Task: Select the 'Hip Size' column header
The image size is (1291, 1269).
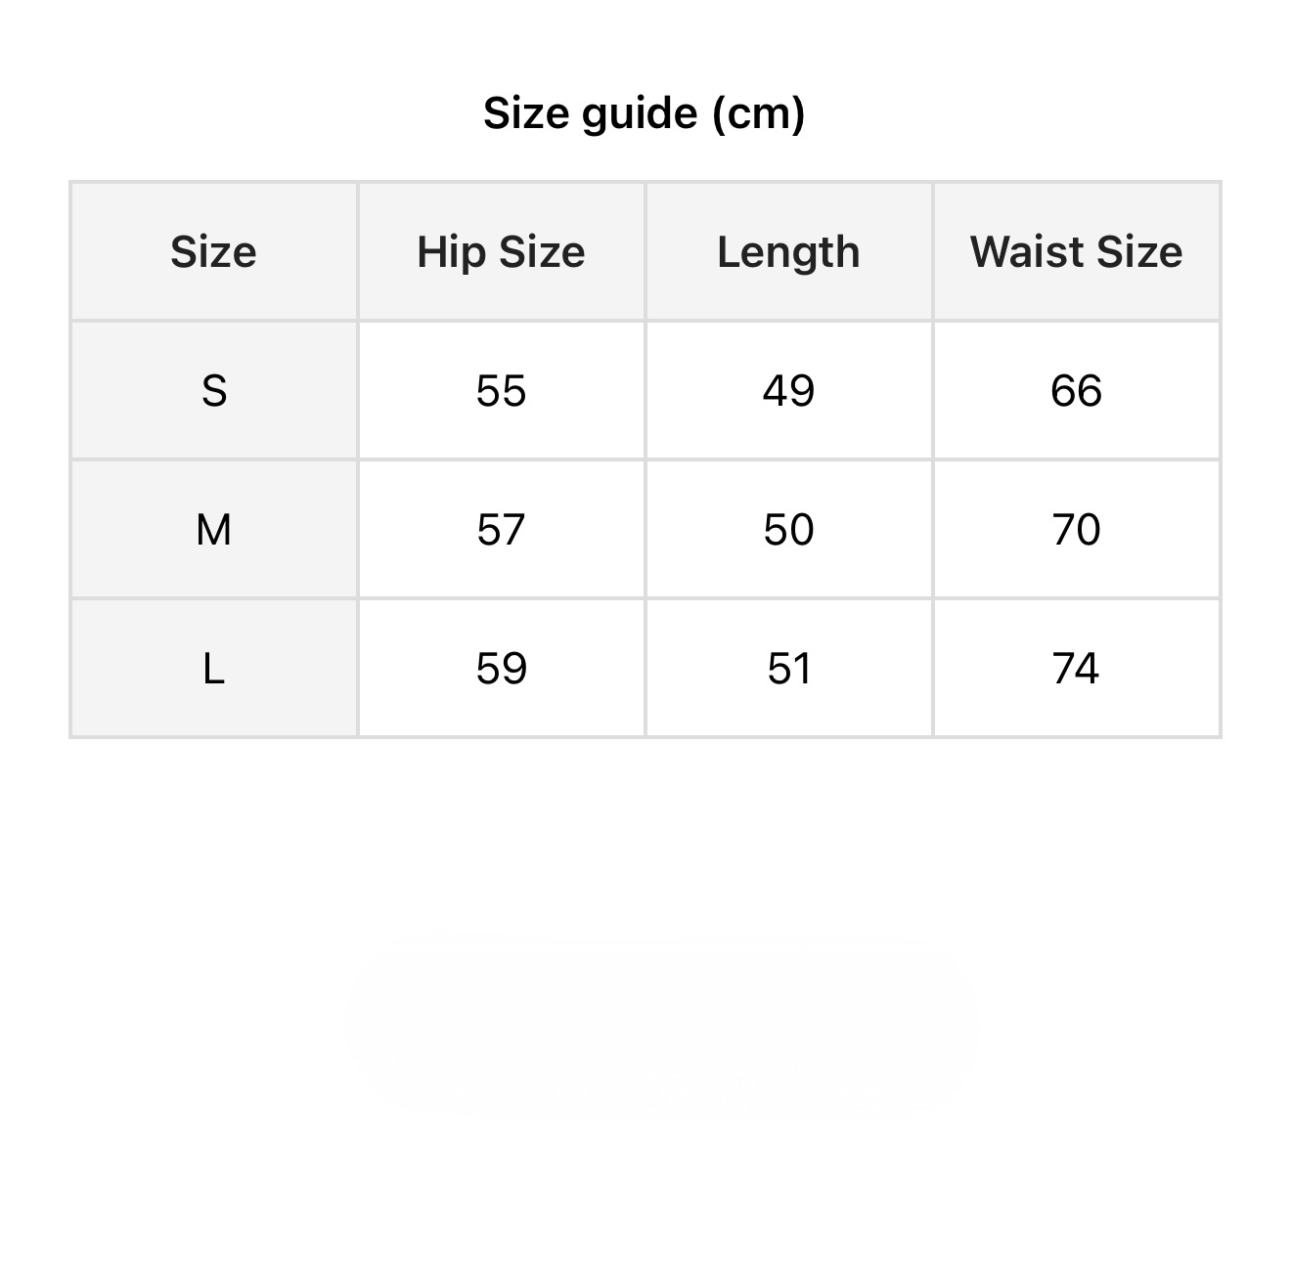Action: 501,252
